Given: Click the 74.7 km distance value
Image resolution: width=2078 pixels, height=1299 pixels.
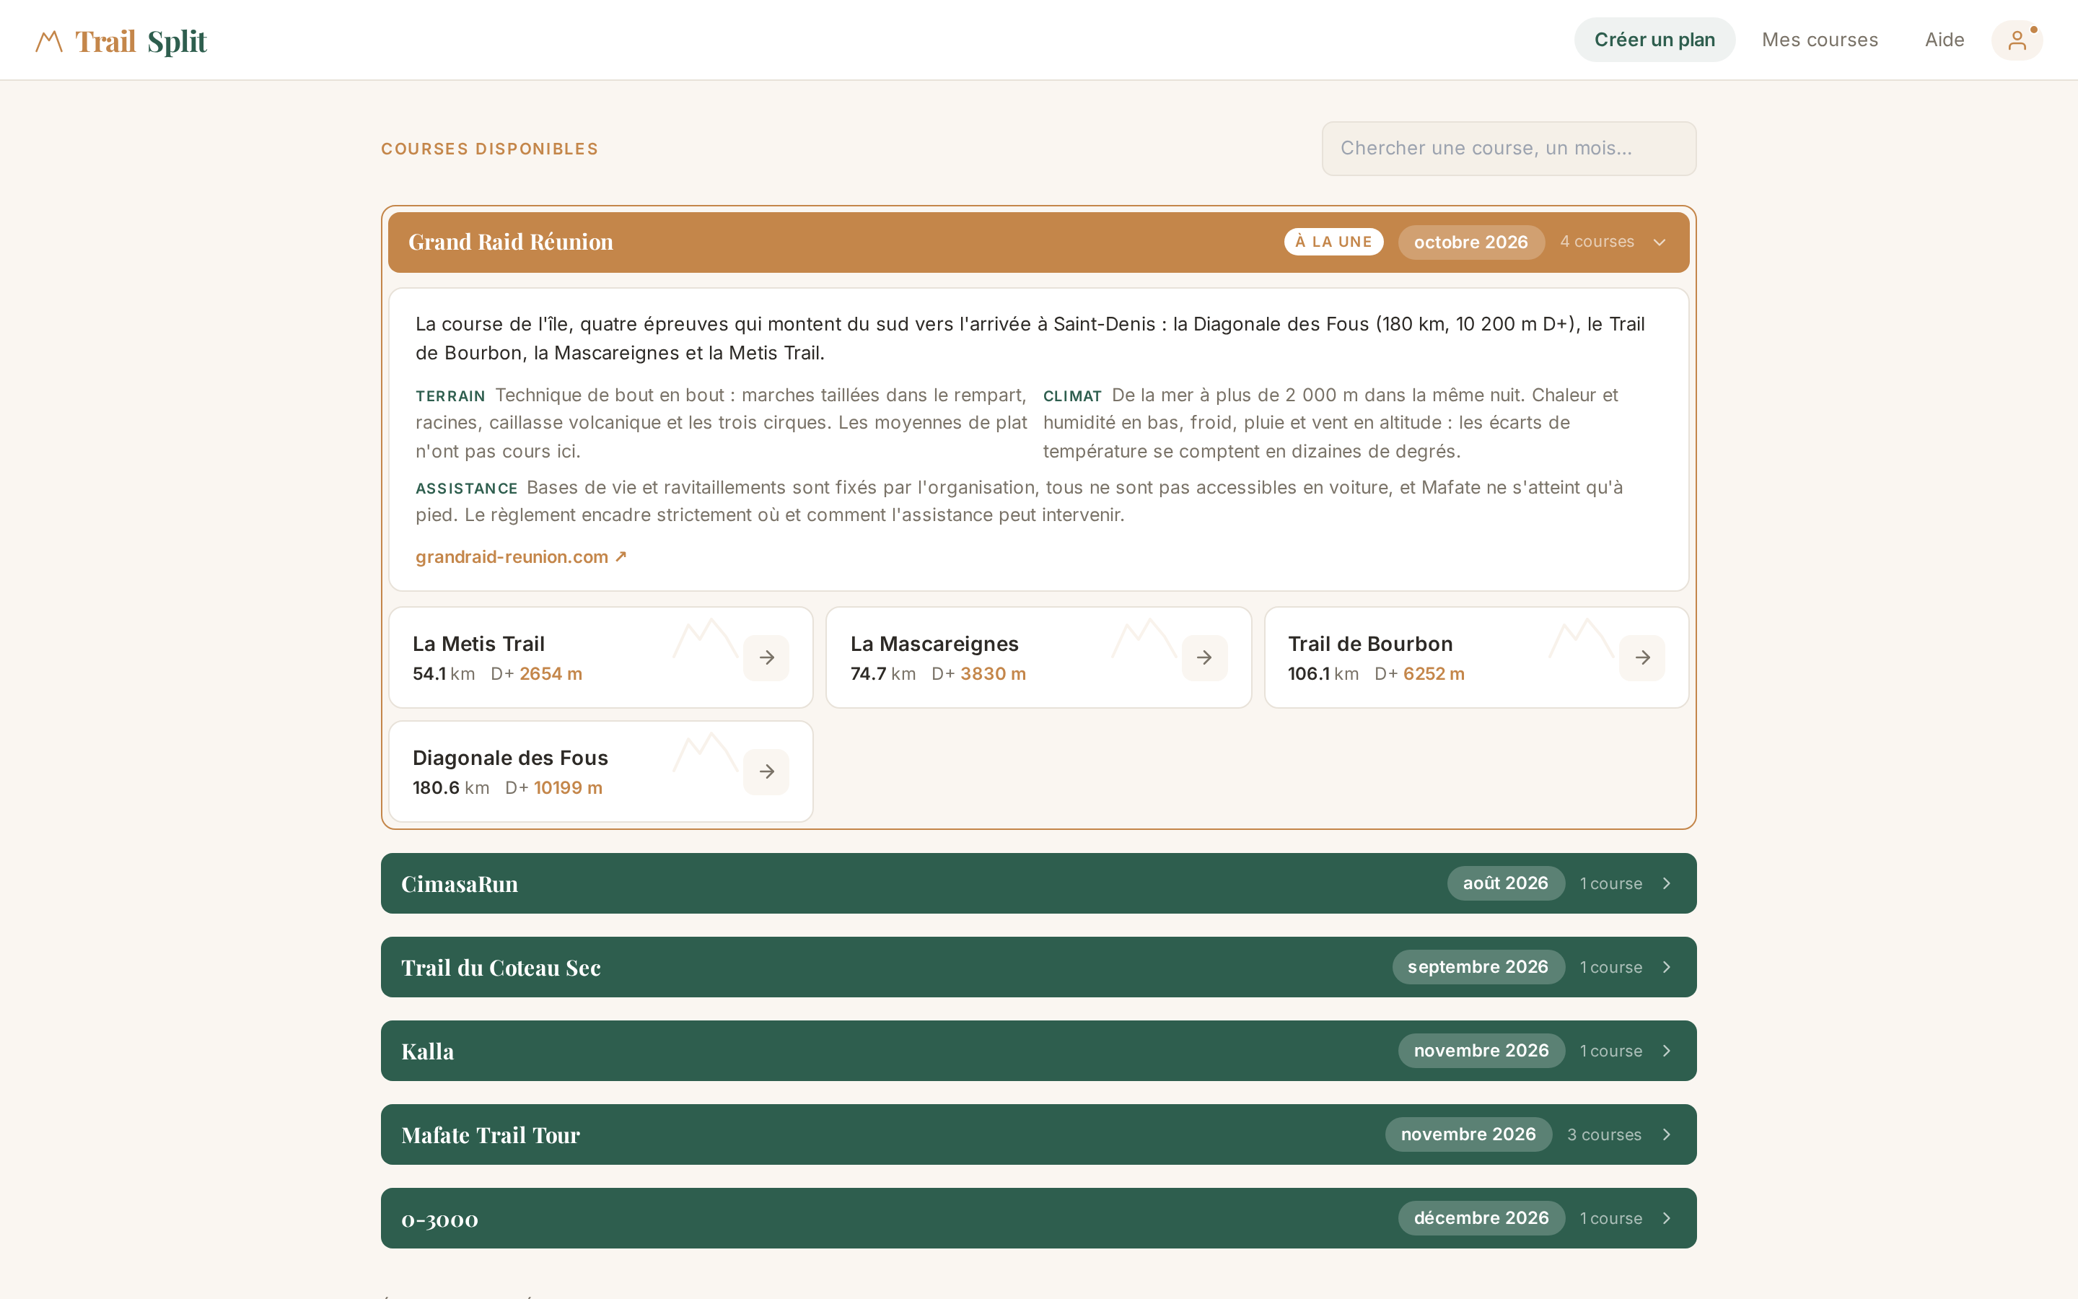Looking at the screenshot, I should click(x=882, y=673).
